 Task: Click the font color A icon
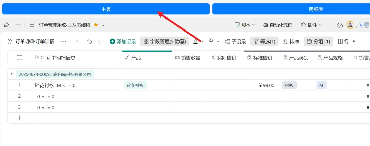tap(195, 41)
